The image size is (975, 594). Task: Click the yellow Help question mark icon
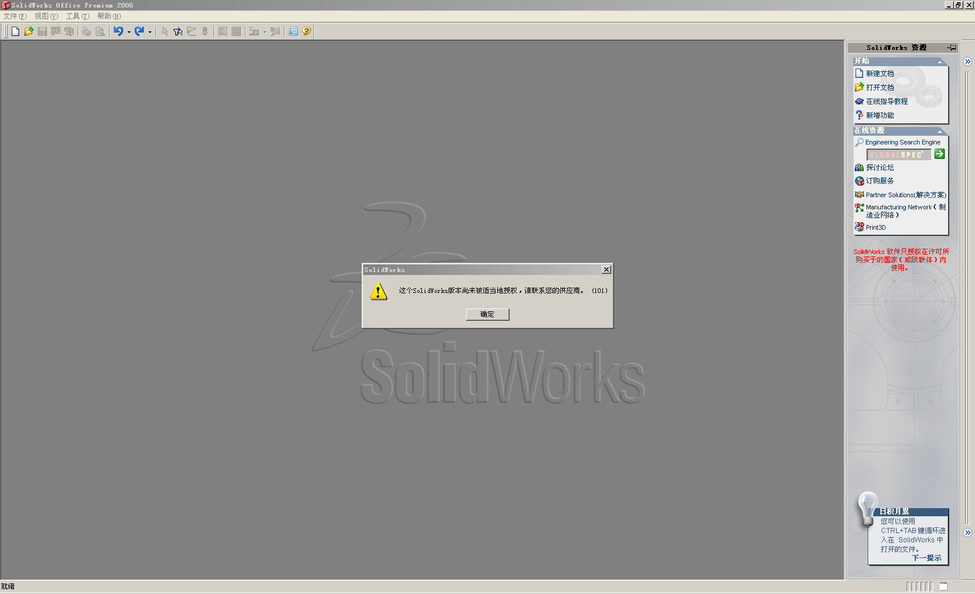click(x=306, y=31)
